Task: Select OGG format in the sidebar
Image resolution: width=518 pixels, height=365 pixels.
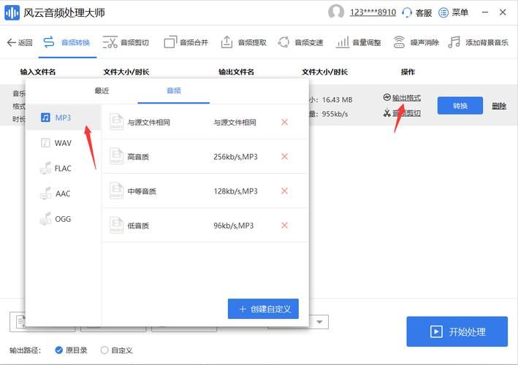Action: point(63,219)
